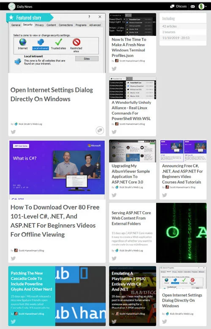
Task: Open Scott Hanselman's Blog under Profiles.json article
Action: (x=132, y=61)
